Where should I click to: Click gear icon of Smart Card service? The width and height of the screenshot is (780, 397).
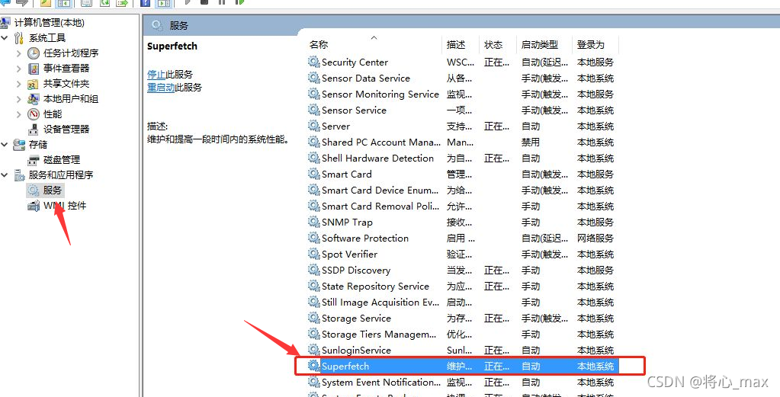314,174
